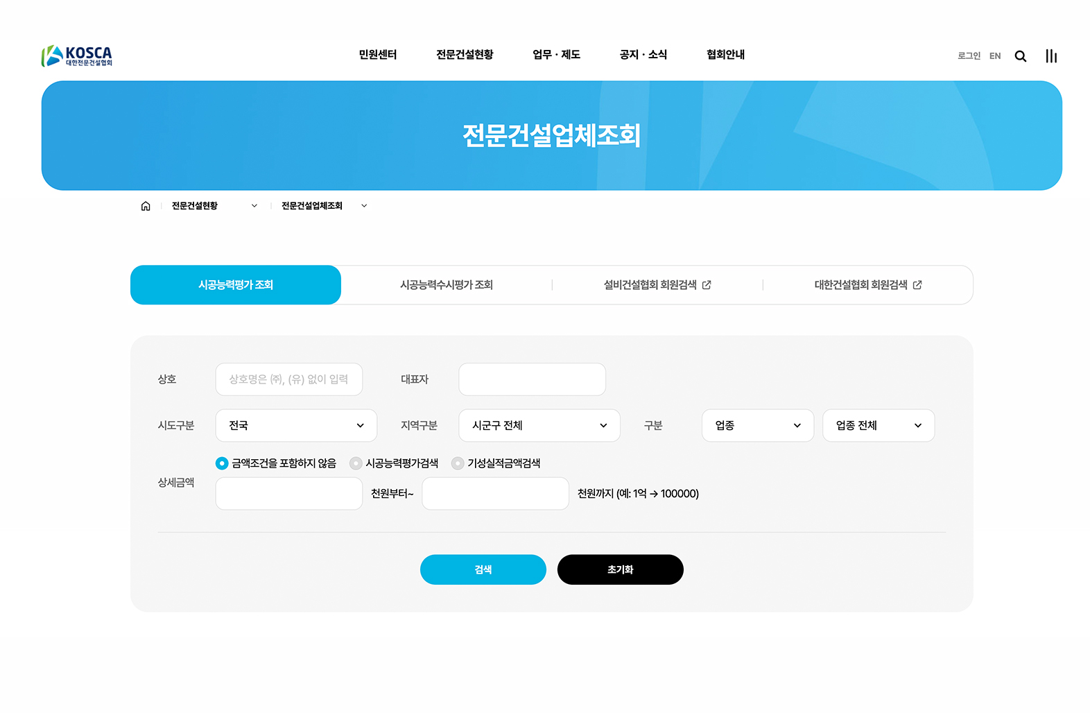Screen dimensions: 1090x713
Task: Open the 민원센터 menu
Action: pos(378,55)
